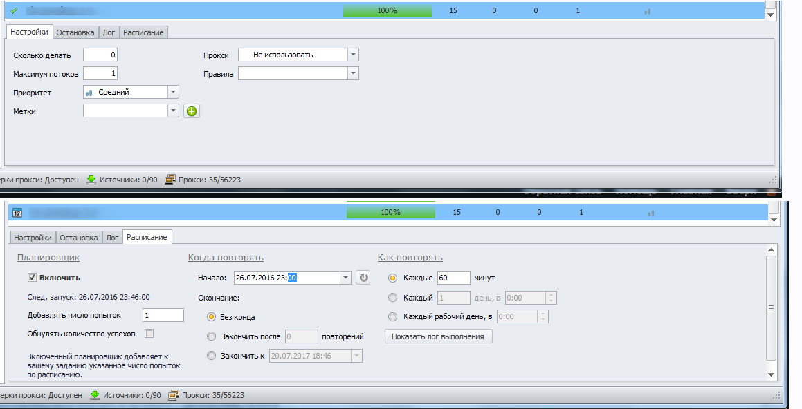This screenshot has height=409, width=802.
Task: Click the Сколько делать input field
Action: [x=100, y=55]
